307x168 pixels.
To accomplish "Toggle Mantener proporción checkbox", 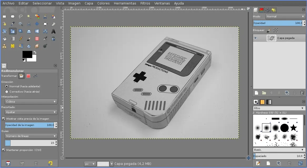I will 3,150.
